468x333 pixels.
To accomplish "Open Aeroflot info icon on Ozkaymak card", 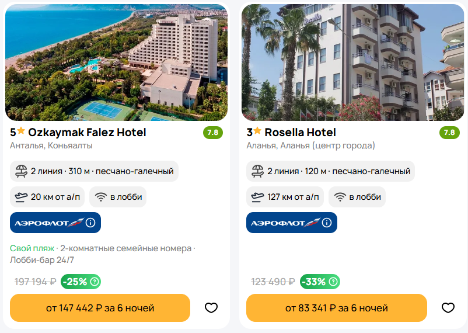I will point(90,223).
